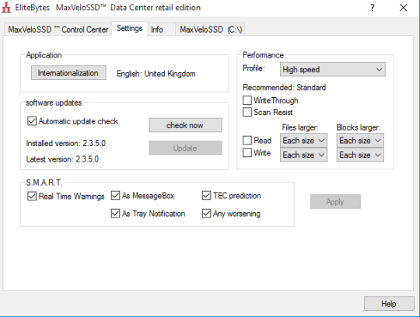Click the window title Data Center retail edition

coord(156,8)
